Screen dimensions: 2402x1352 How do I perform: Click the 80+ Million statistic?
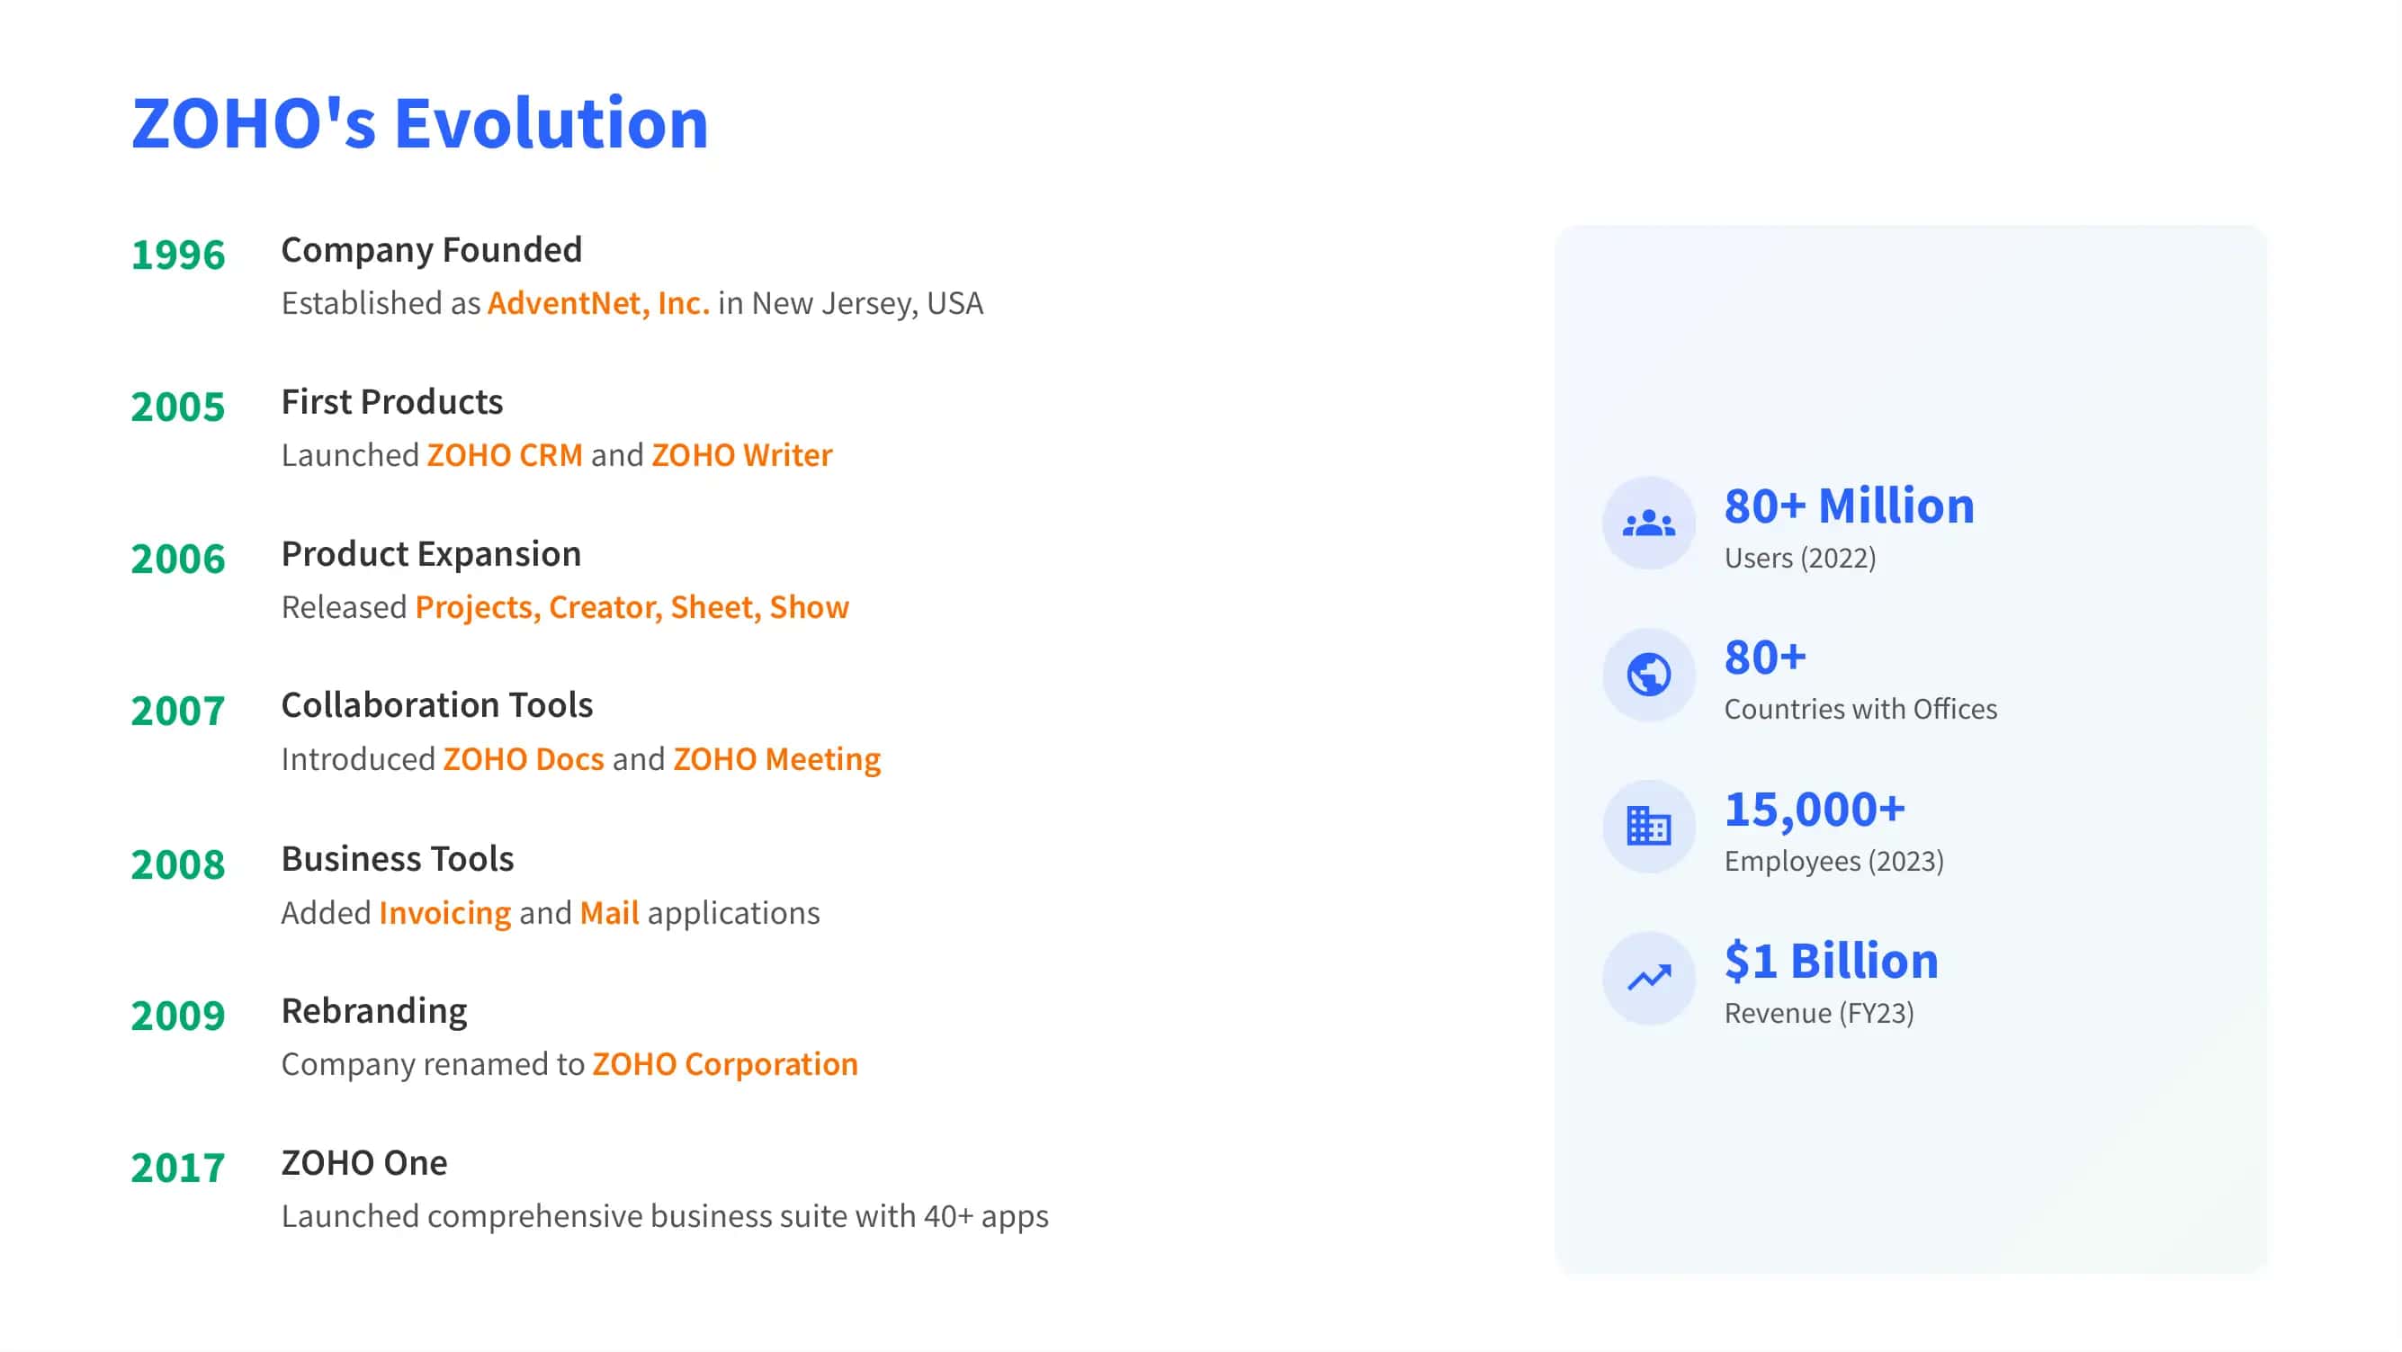[x=1849, y=506]
